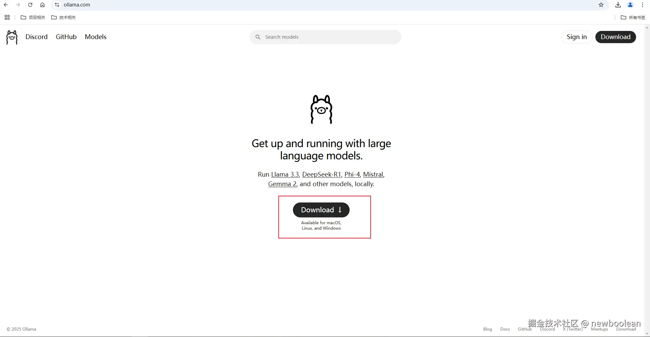Viewport: 650px width, 337px height.
Task: Open the Gemma 2 model link
Action: coord(282,184)
